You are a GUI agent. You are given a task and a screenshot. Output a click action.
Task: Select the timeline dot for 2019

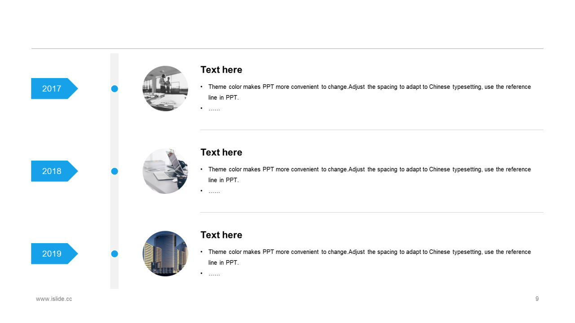point(115,253)
